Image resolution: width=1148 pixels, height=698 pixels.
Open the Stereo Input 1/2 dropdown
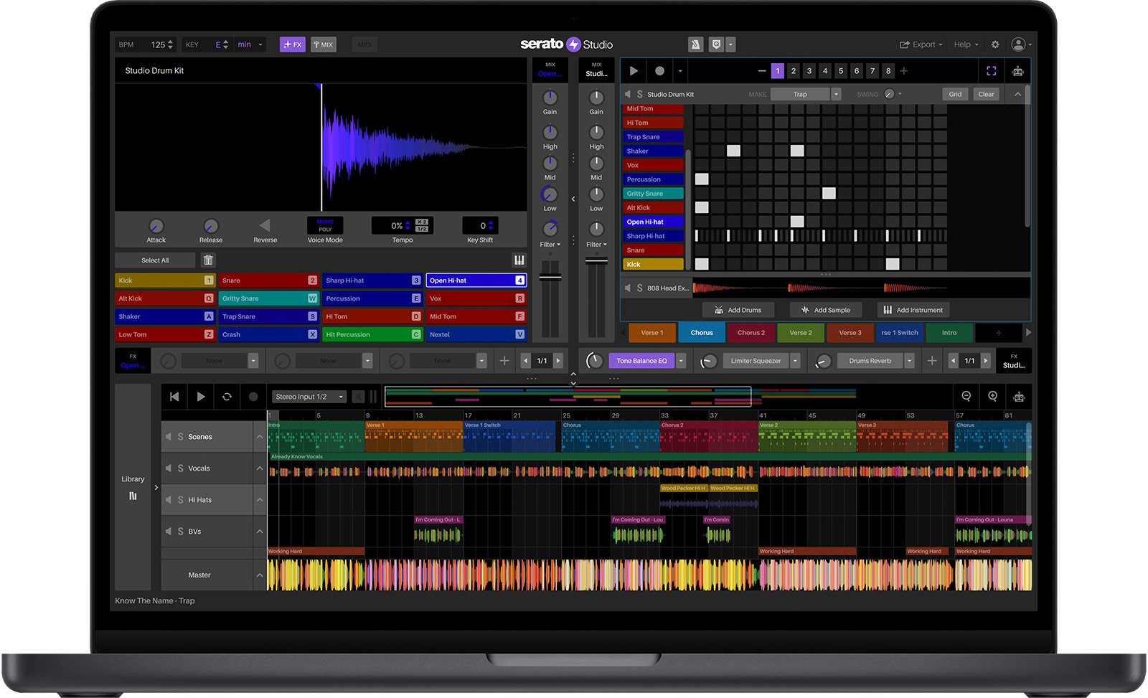pyautogui.click(x=309, y=397)
